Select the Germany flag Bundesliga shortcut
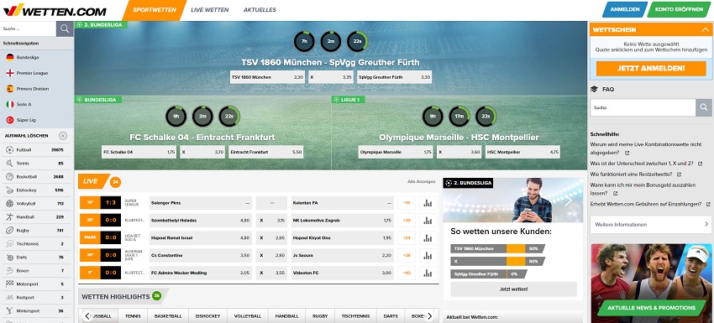 point(10,57)
